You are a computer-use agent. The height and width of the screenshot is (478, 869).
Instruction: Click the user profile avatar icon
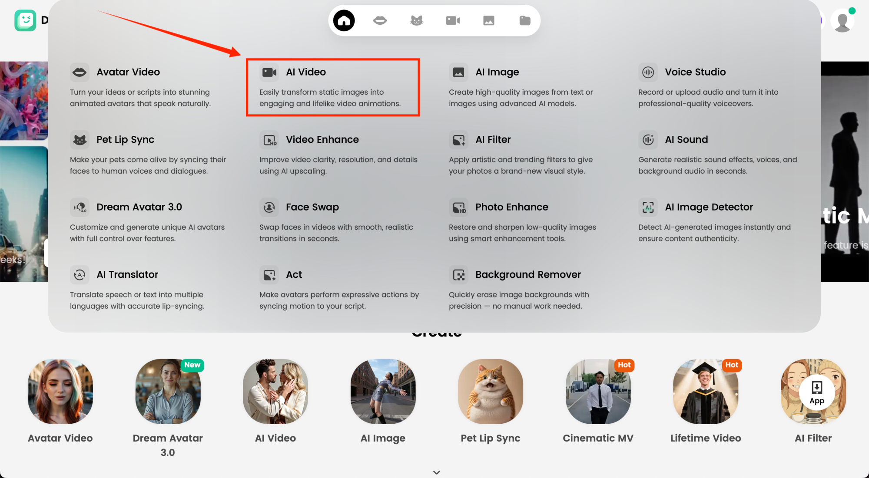(842, 20)
